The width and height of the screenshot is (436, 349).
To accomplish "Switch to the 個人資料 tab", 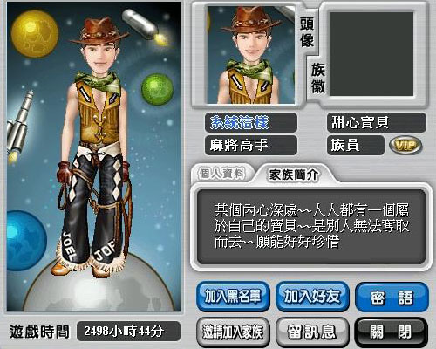I will tap(221, 174).
